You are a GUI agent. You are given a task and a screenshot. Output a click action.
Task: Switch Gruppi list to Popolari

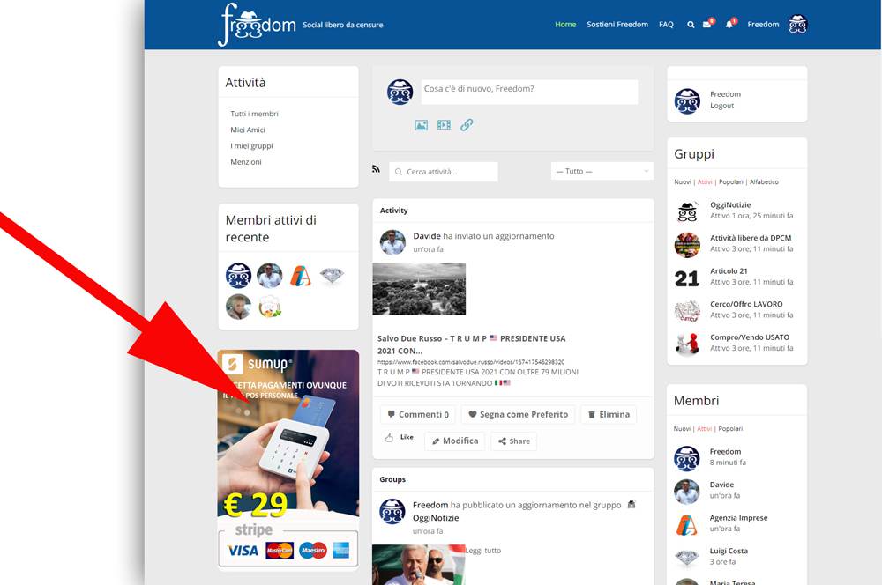[x=730, y=182]
